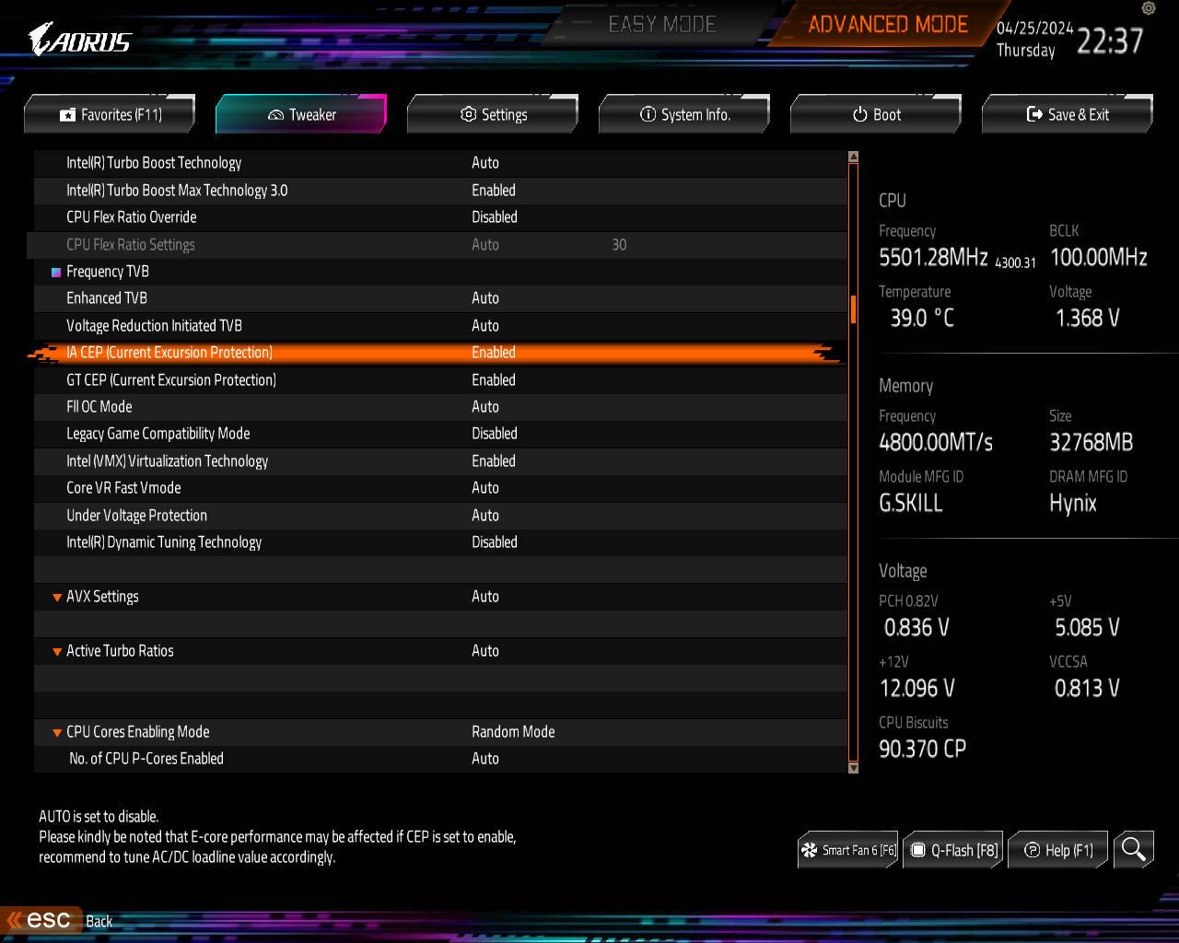Image resolution: width=1179 pixels, height=943 pixels.
Task: Click the magnifier search icon button
Action: 1133,849
